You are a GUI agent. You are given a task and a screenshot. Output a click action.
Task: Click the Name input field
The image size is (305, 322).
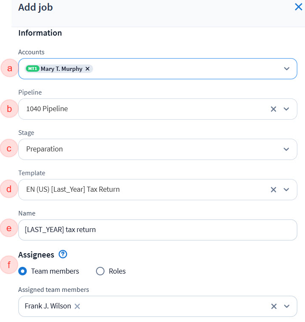[157, 230]
